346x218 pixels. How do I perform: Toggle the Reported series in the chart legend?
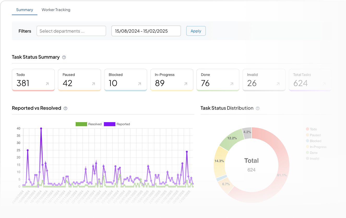click(x=117, y=124)
